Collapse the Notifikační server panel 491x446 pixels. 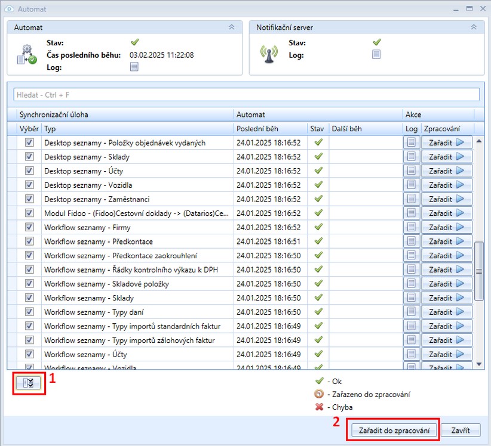click(474, 27)
